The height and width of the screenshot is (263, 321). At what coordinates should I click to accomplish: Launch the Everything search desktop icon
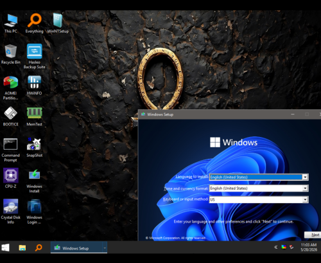34,23
